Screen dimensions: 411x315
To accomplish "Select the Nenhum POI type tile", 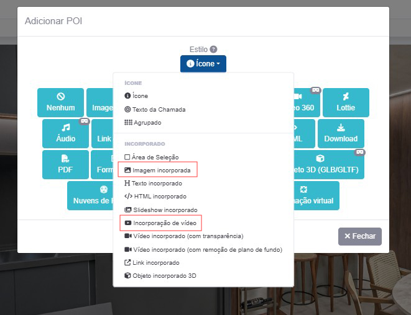I will [x=60, y=102].
